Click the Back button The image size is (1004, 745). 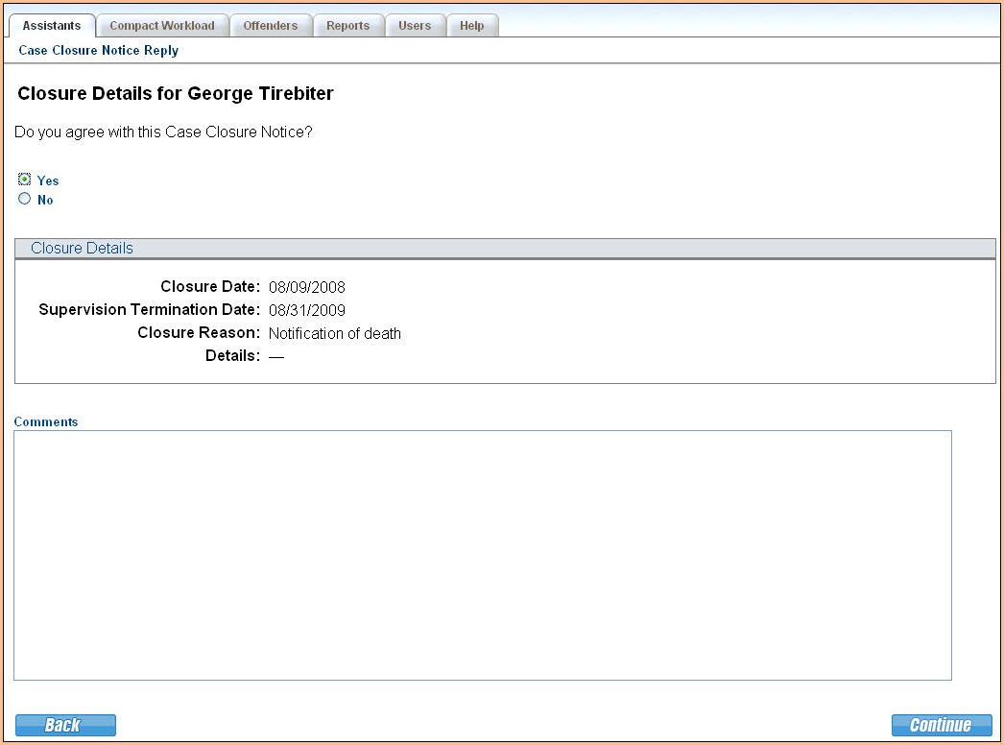(x=65, y=725)
